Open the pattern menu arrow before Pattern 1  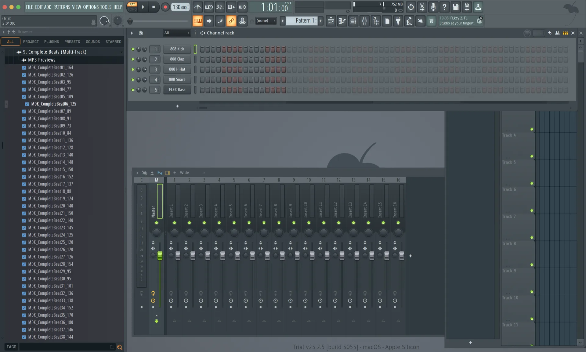click(x=283, y=21)
